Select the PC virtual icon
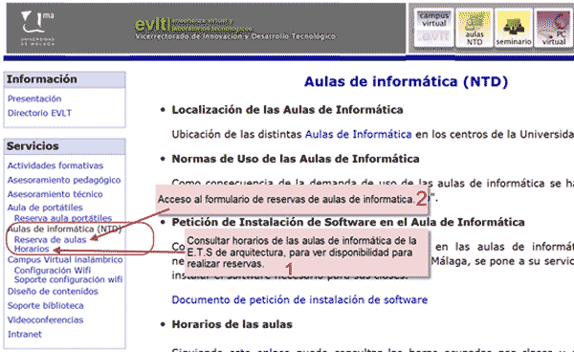Screen dimensions: 574x352 554,28
